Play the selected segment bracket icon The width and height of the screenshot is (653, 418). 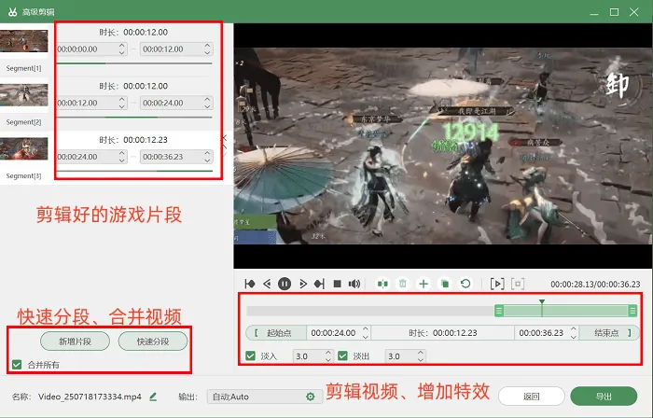[x=497, y=284]
